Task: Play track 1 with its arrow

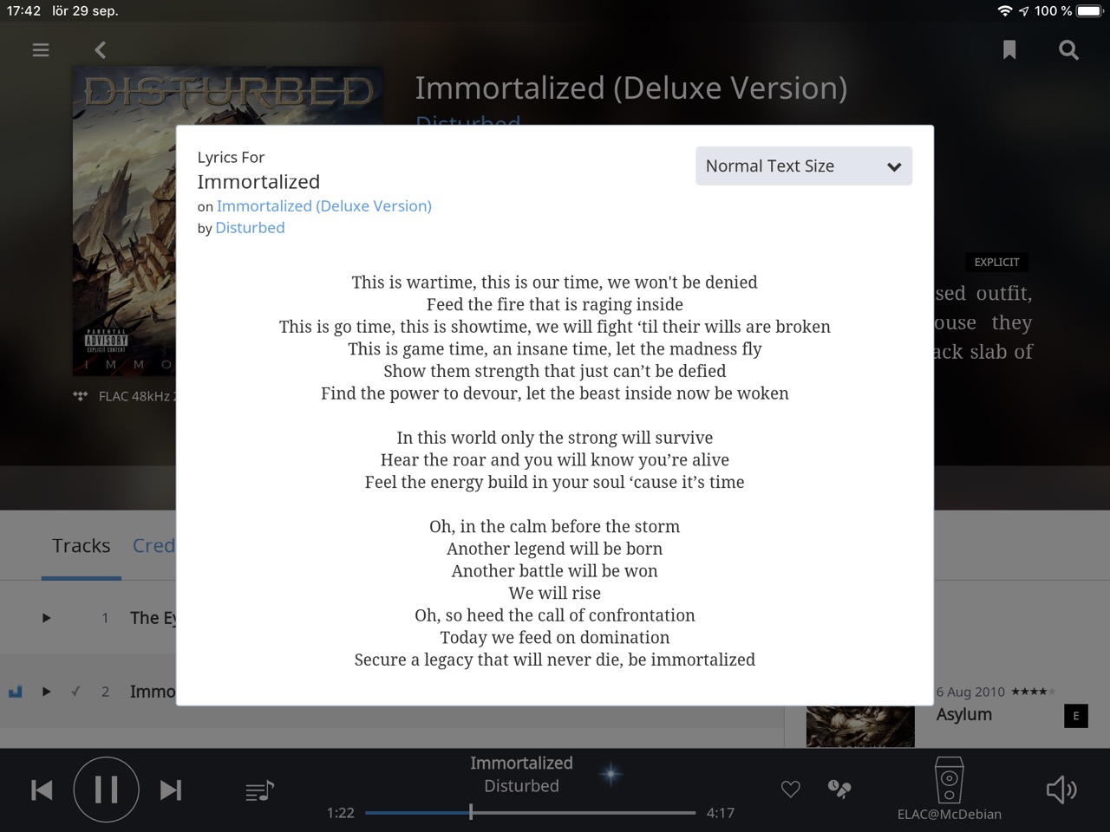Action: (47, 618)
